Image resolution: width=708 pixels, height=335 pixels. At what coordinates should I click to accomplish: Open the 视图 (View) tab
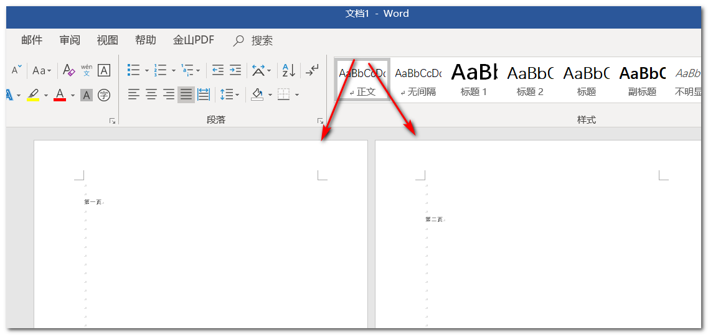click(108, 40)
